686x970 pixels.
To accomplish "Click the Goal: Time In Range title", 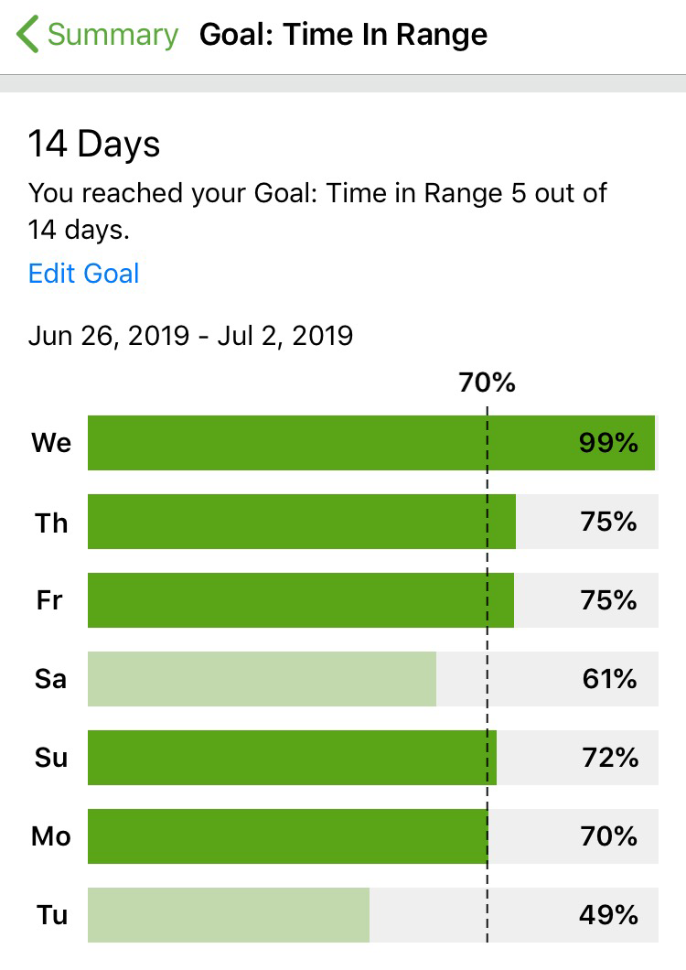I will tap(343, 35).
